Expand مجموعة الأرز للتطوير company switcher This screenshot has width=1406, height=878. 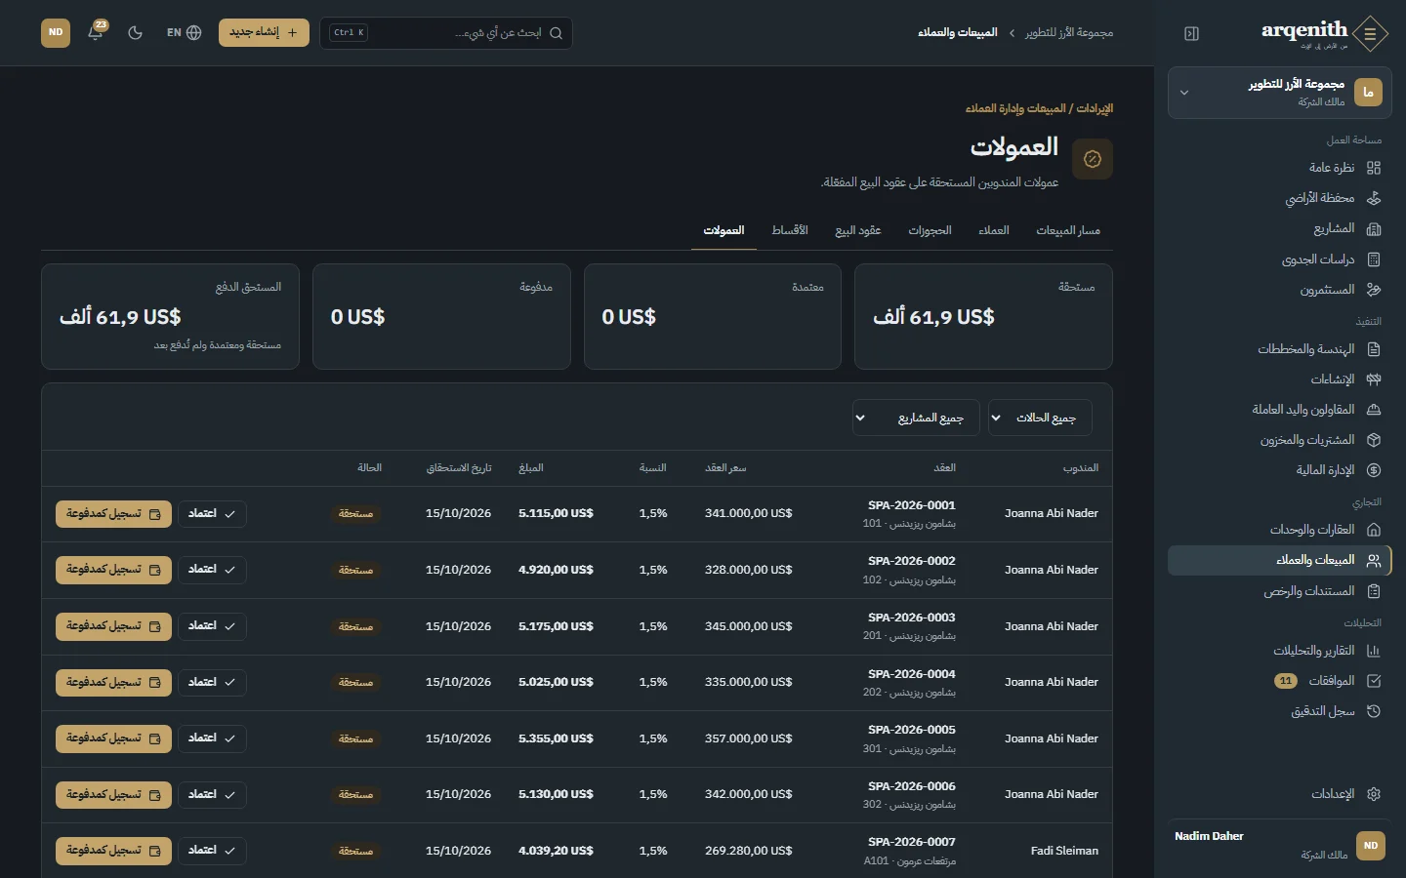point(1280,93)
